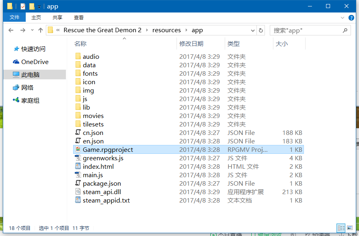Image resolution: width=359 pixels, height=236 pixels.
Task: Select 快速访问 in navigation pane
Action: point(33,49)
